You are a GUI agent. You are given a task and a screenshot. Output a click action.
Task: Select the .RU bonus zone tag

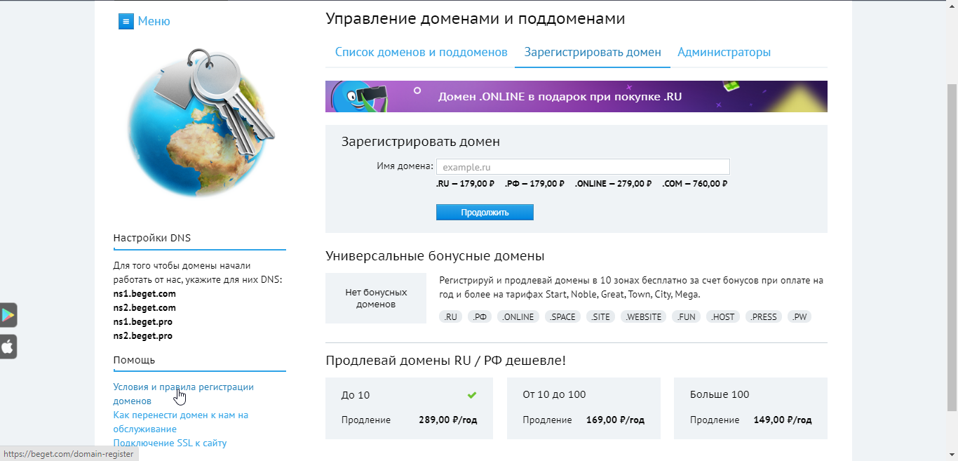click(450, 316)
